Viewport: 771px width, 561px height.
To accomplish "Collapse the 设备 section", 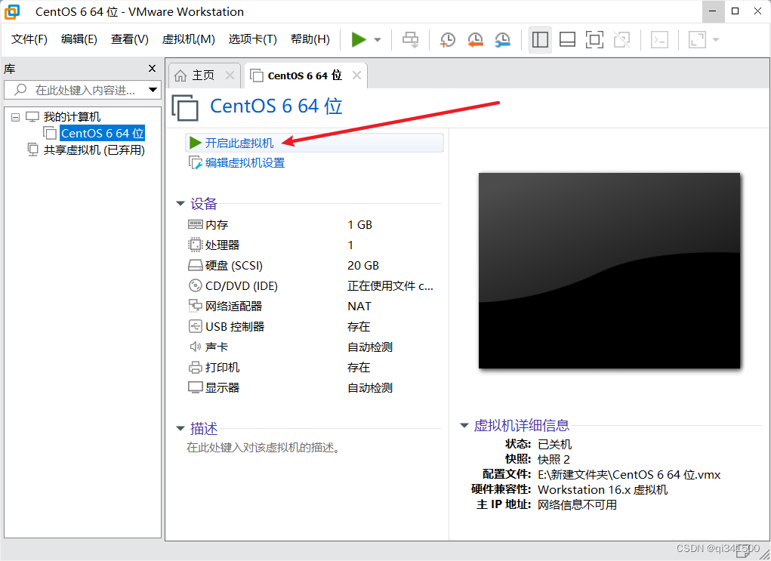I will click(x=180, y=204).
